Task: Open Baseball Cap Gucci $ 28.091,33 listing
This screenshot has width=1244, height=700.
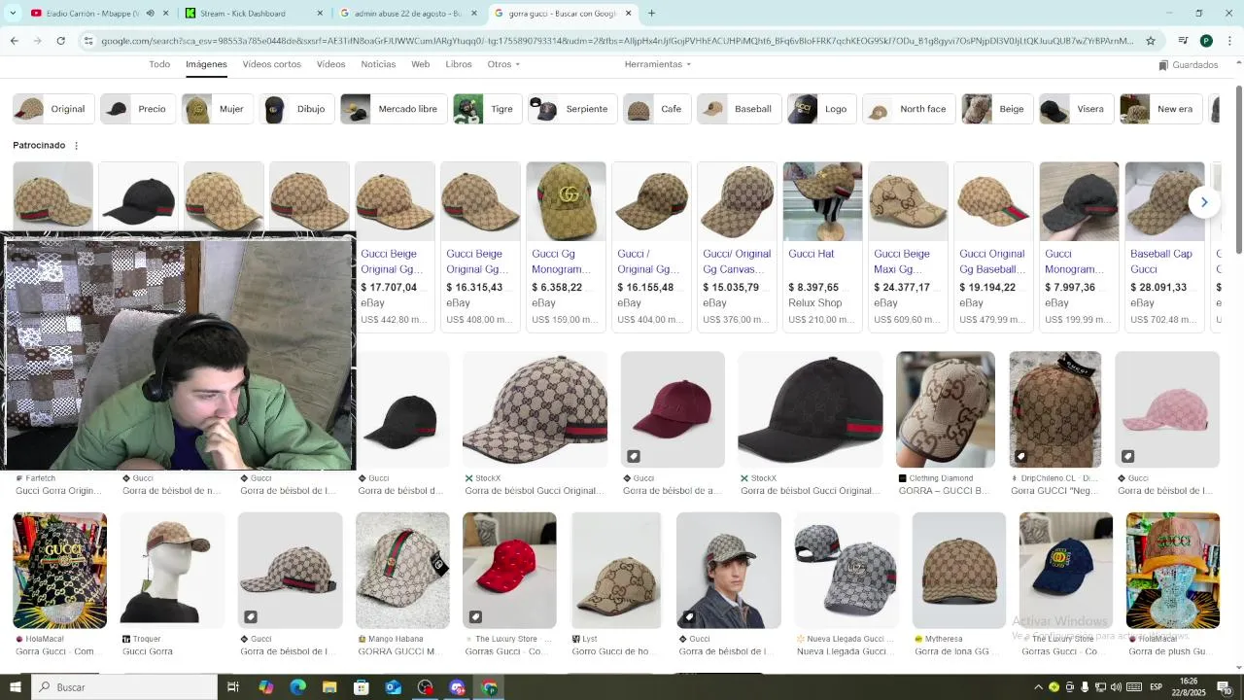Action: pos(1164,247)
